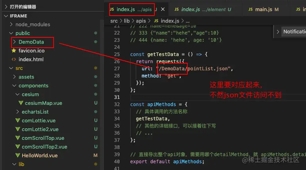Collapse the src folder

[x=11, y=68]
